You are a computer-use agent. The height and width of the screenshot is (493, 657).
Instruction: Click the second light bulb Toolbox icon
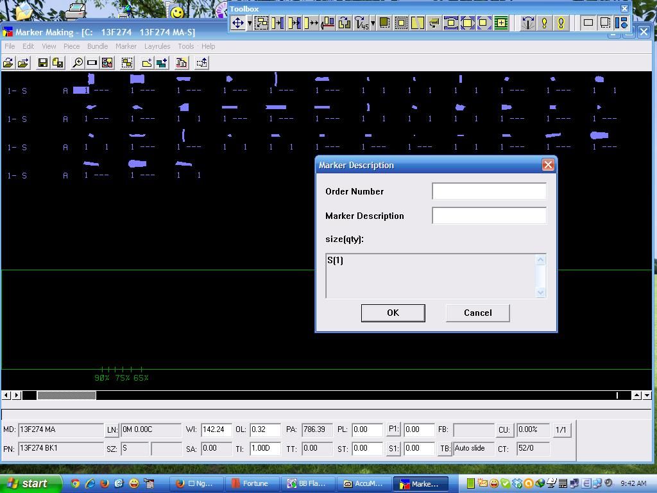(561, 22)
